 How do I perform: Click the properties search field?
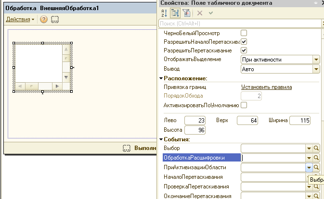pos(240,24)
